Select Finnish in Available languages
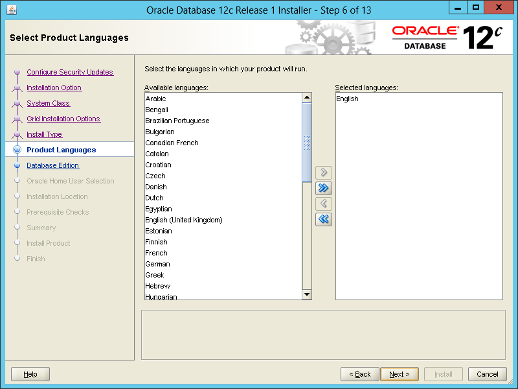This screenshot has height=389, width=518. point(223,242)
